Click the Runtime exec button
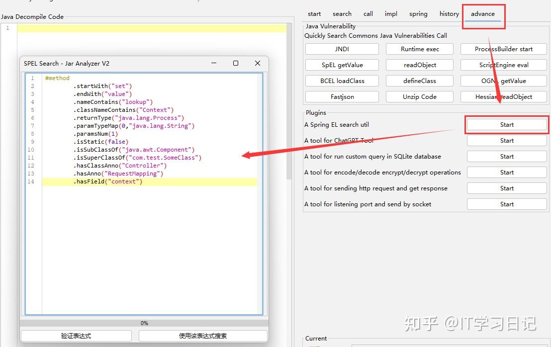The width and height of the screenshot is (551, 347). click(x=420, y=49)
